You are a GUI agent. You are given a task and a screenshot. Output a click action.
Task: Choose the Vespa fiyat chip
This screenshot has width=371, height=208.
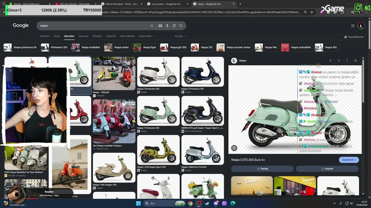pyautogui.click(x=145, y=47)
